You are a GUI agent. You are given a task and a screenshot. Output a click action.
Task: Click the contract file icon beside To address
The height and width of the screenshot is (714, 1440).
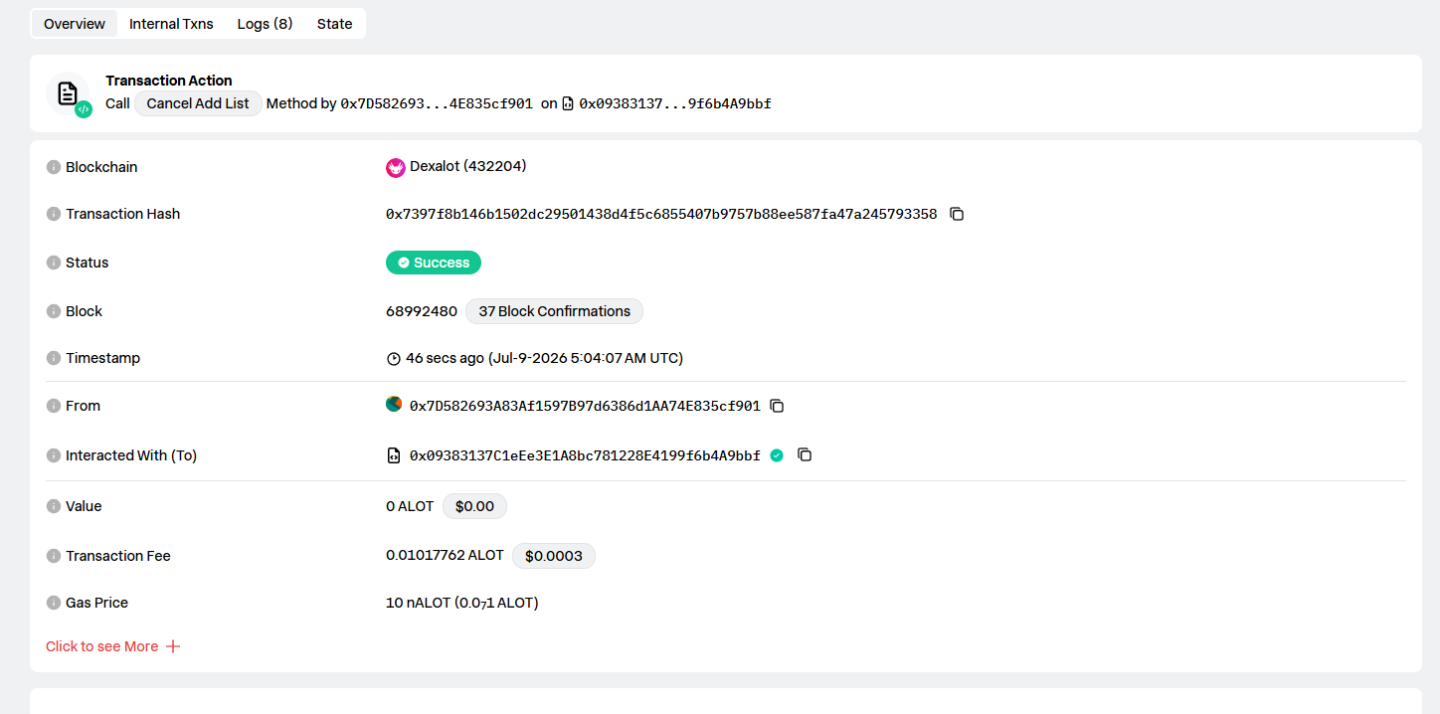(394, 455)
